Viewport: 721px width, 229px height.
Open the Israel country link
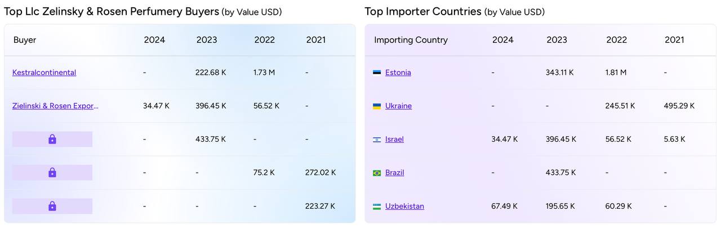tap(394, 139)
